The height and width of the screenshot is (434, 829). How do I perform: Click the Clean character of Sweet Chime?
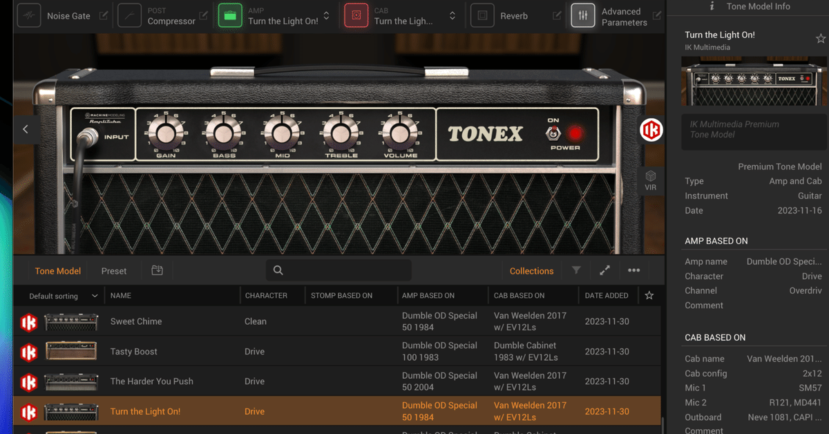[256, 321]
